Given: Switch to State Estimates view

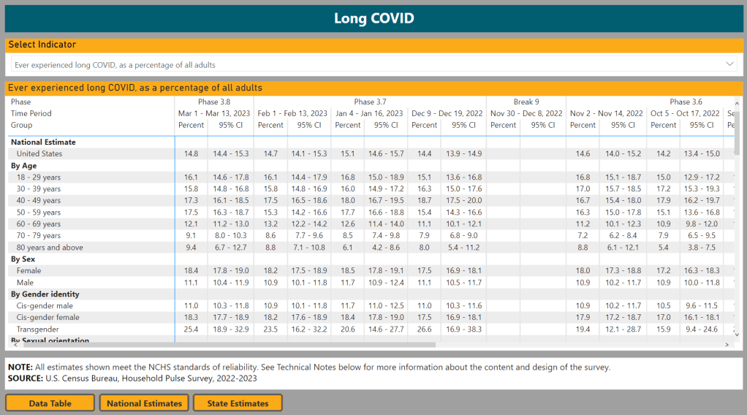Looking at the screenshot, I should point(238,403).
